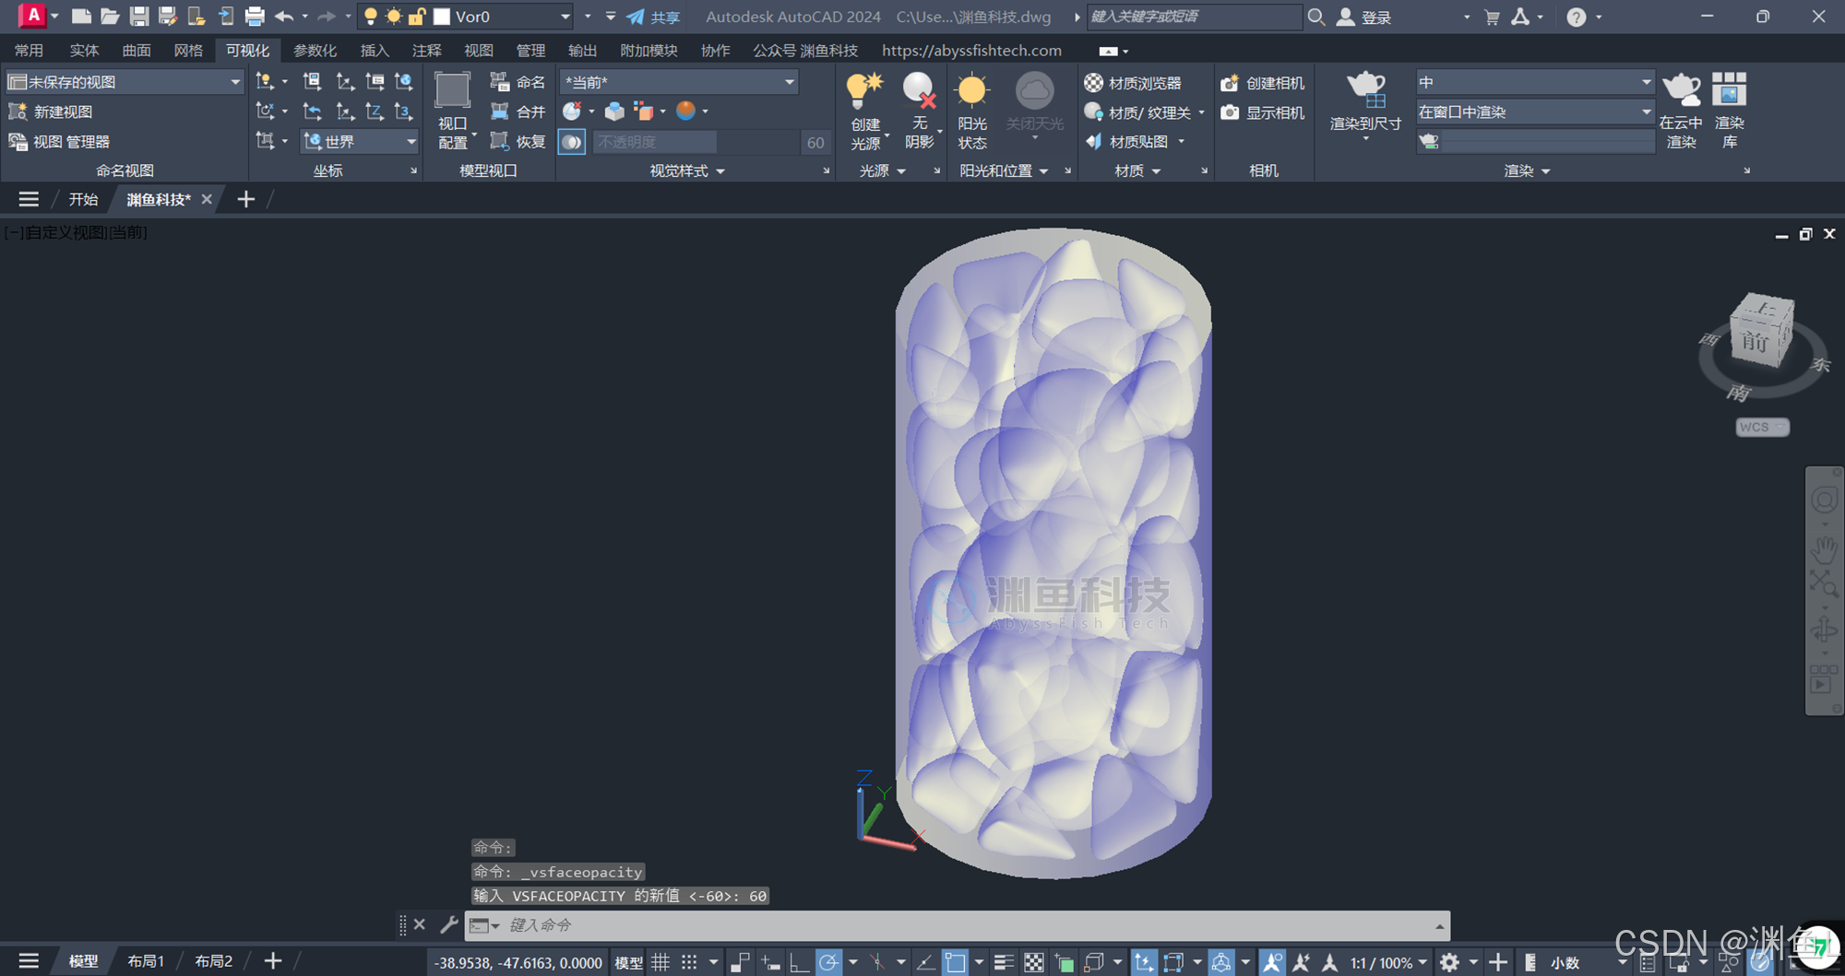Click the No Shadows (无阴影) icon
The height and width of the screenshot is (976, 1845).
[x=919, y=90]
